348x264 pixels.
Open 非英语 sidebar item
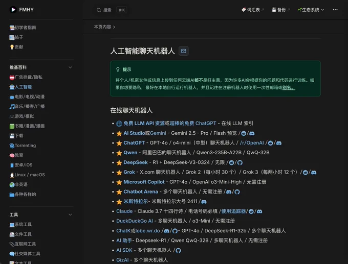[18, 184]
